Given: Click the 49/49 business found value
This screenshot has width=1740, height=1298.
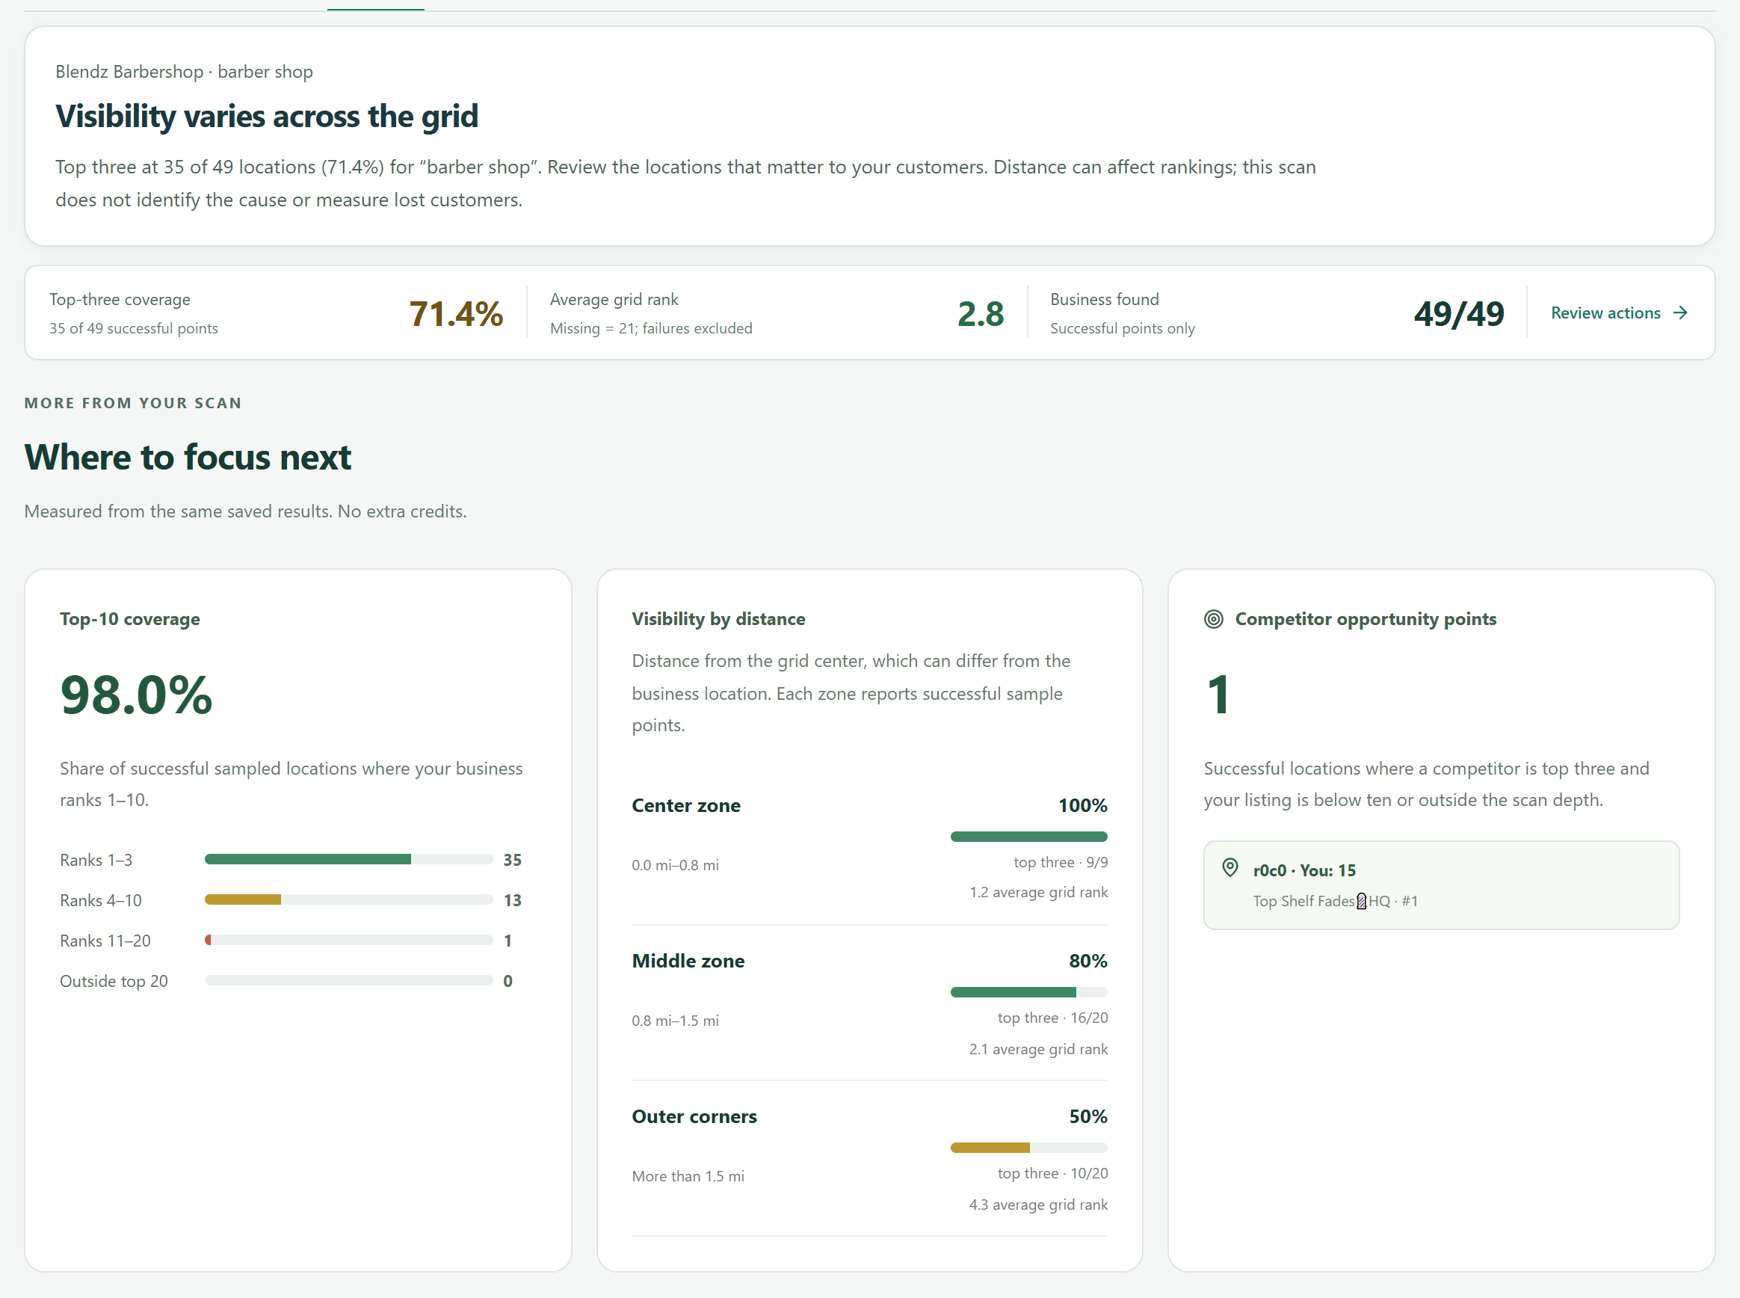Looking at the screenshot, I should [x=1459, y=313].
